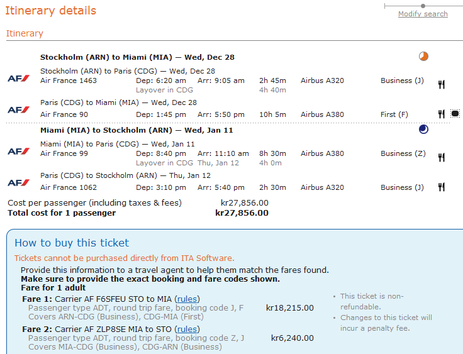
Task: Click the Modify search link
Action: (423, 14)
